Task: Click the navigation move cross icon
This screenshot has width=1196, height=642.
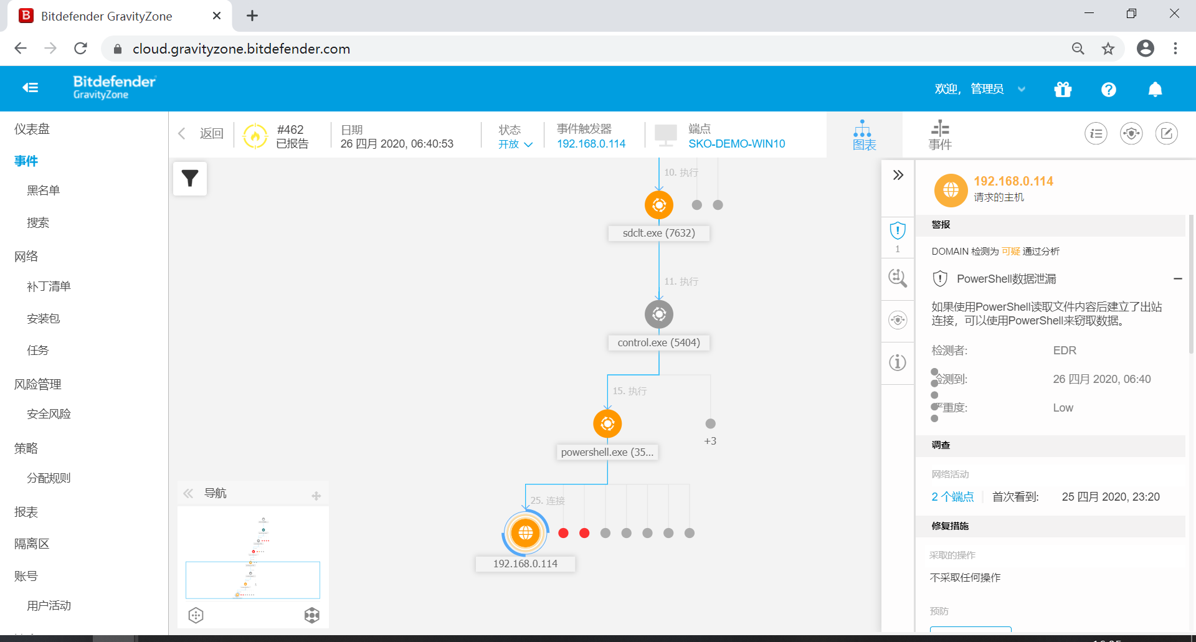Action: [x=316, y=496]
